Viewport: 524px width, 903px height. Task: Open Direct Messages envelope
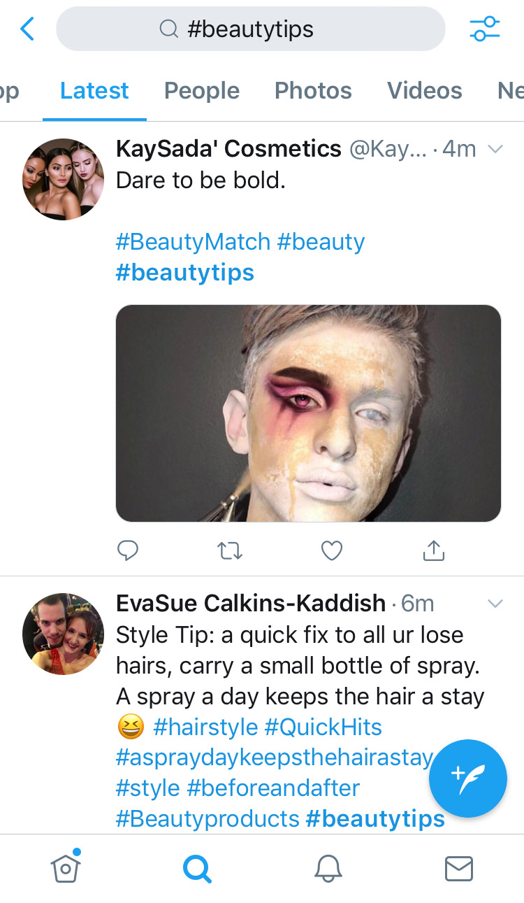pos(458,868)
